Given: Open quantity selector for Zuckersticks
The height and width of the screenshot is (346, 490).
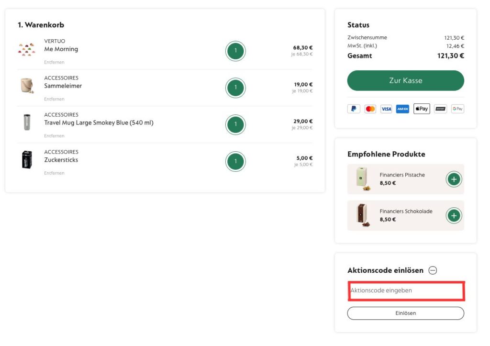Looking at the screenshot, I should point(235,162).
